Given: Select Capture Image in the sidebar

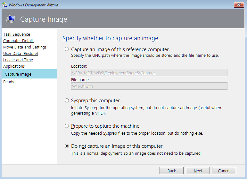Looking at the screenshot, I should pyautogui.click(x=29, y=74).
